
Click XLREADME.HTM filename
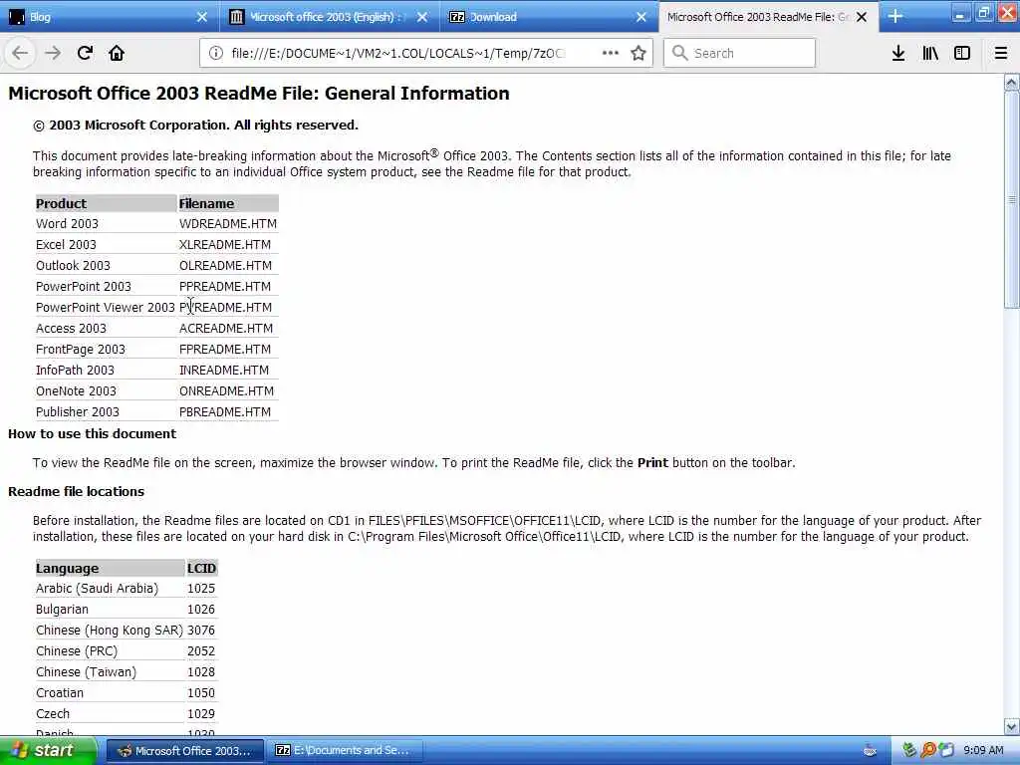(225, 245)
